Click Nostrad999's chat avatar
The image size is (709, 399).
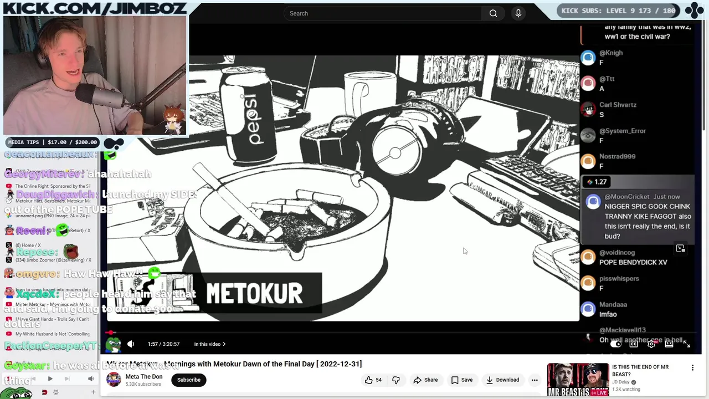(x=588, y=161)
